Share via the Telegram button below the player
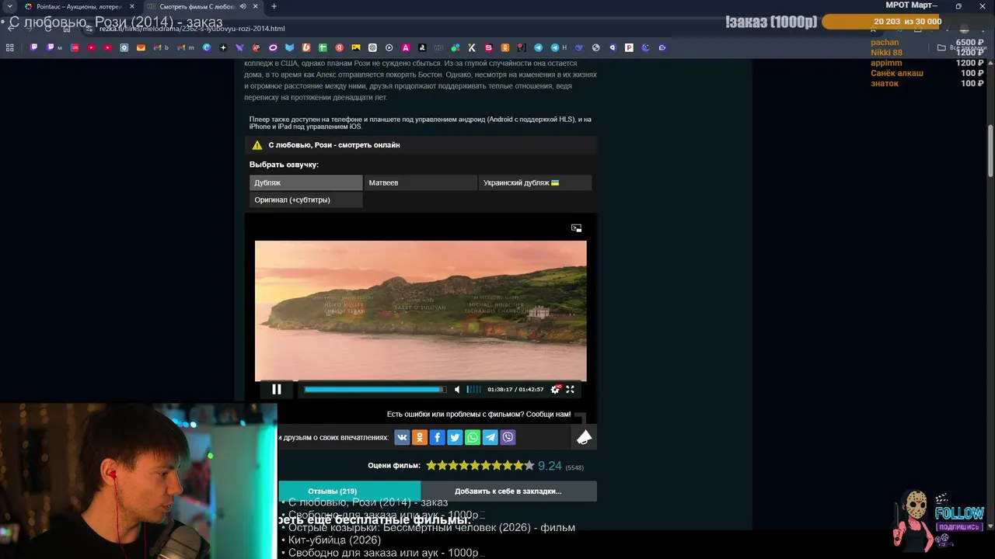This screenshot has height=559, width=995. (491, 437)
